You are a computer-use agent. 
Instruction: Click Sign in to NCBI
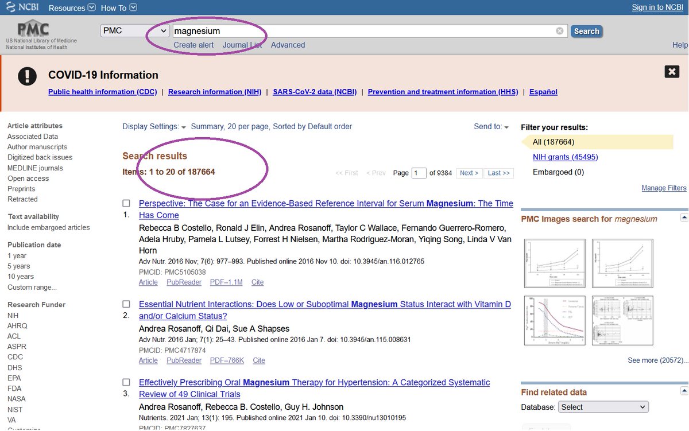click(x=657, y=7)
